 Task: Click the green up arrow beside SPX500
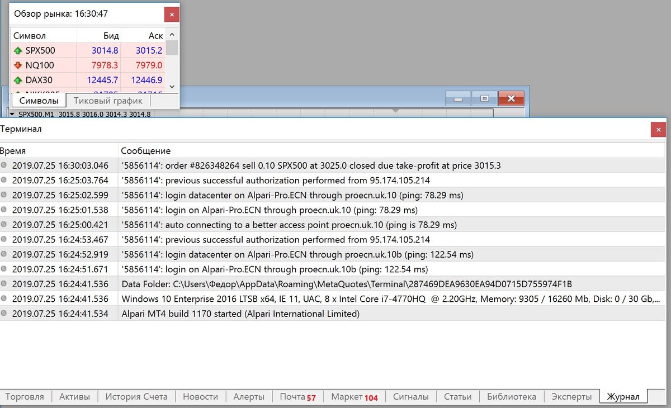[x=18, y=50]
